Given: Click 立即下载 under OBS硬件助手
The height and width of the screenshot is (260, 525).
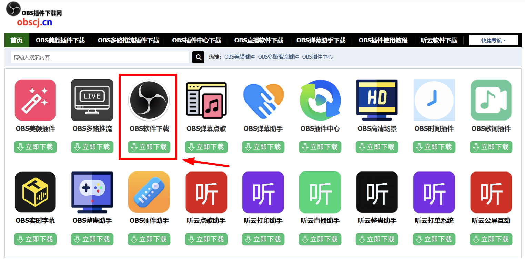Looking at the screenshot, I should (x=149, y=239).
